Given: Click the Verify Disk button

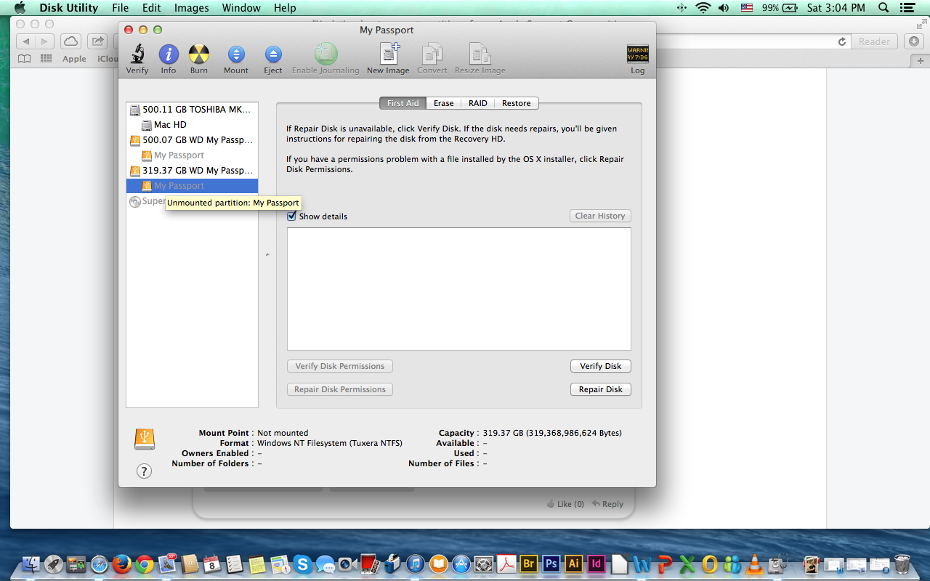Looking at the screenshot, I should coord(601,366).
